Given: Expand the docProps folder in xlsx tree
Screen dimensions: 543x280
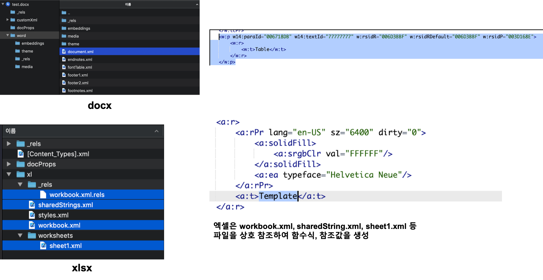Looking at the screenshot, I should (9, 164).
